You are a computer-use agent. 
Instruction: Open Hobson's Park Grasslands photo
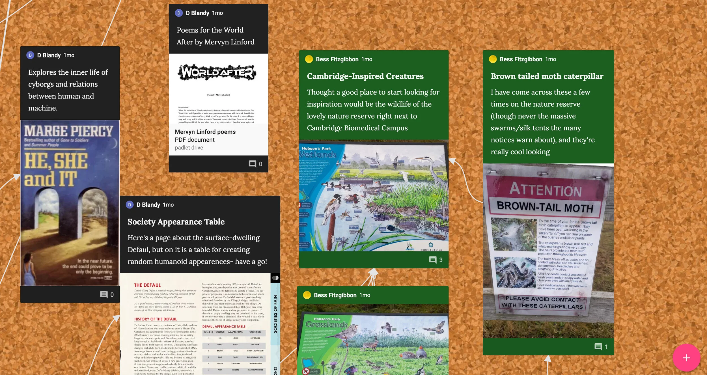[x=373, y=339]
